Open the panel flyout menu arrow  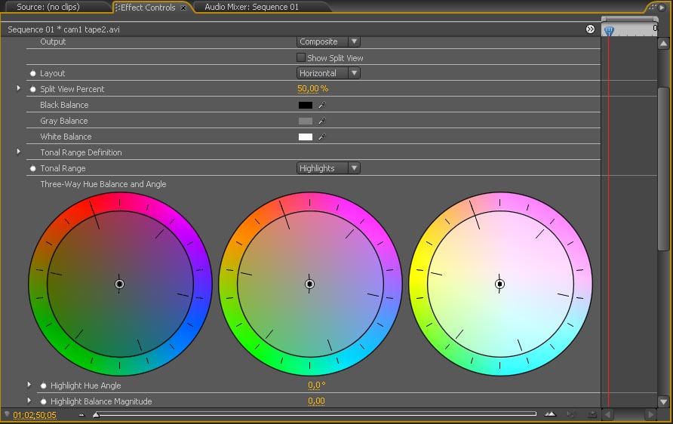(662, 7)
